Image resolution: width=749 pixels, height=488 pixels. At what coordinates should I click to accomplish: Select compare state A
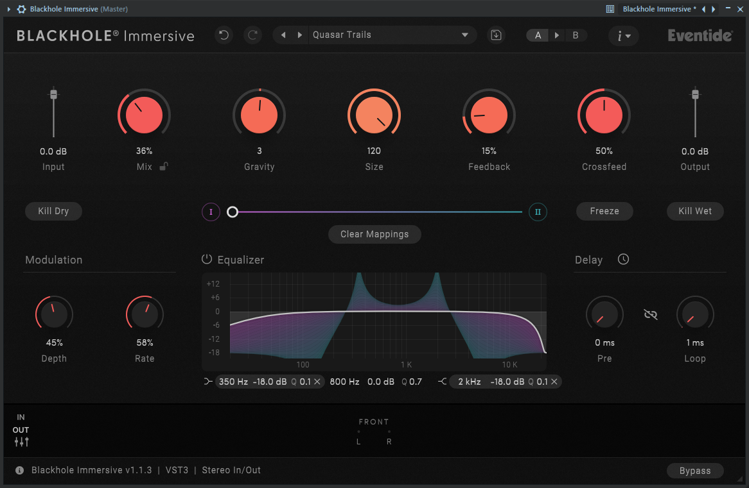pos(538,35)
